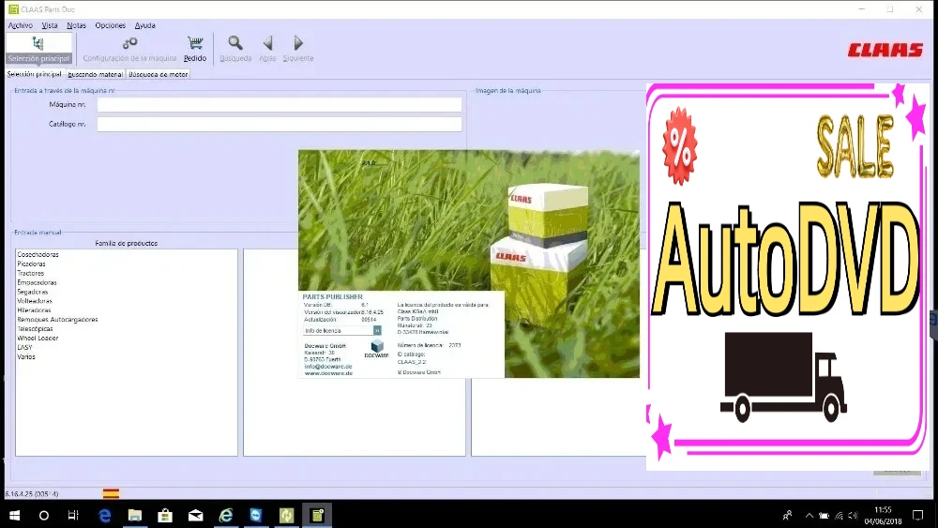938x528 pixels.
Task: Switch to Buscando material tab
Action: [x=95, y=74]
